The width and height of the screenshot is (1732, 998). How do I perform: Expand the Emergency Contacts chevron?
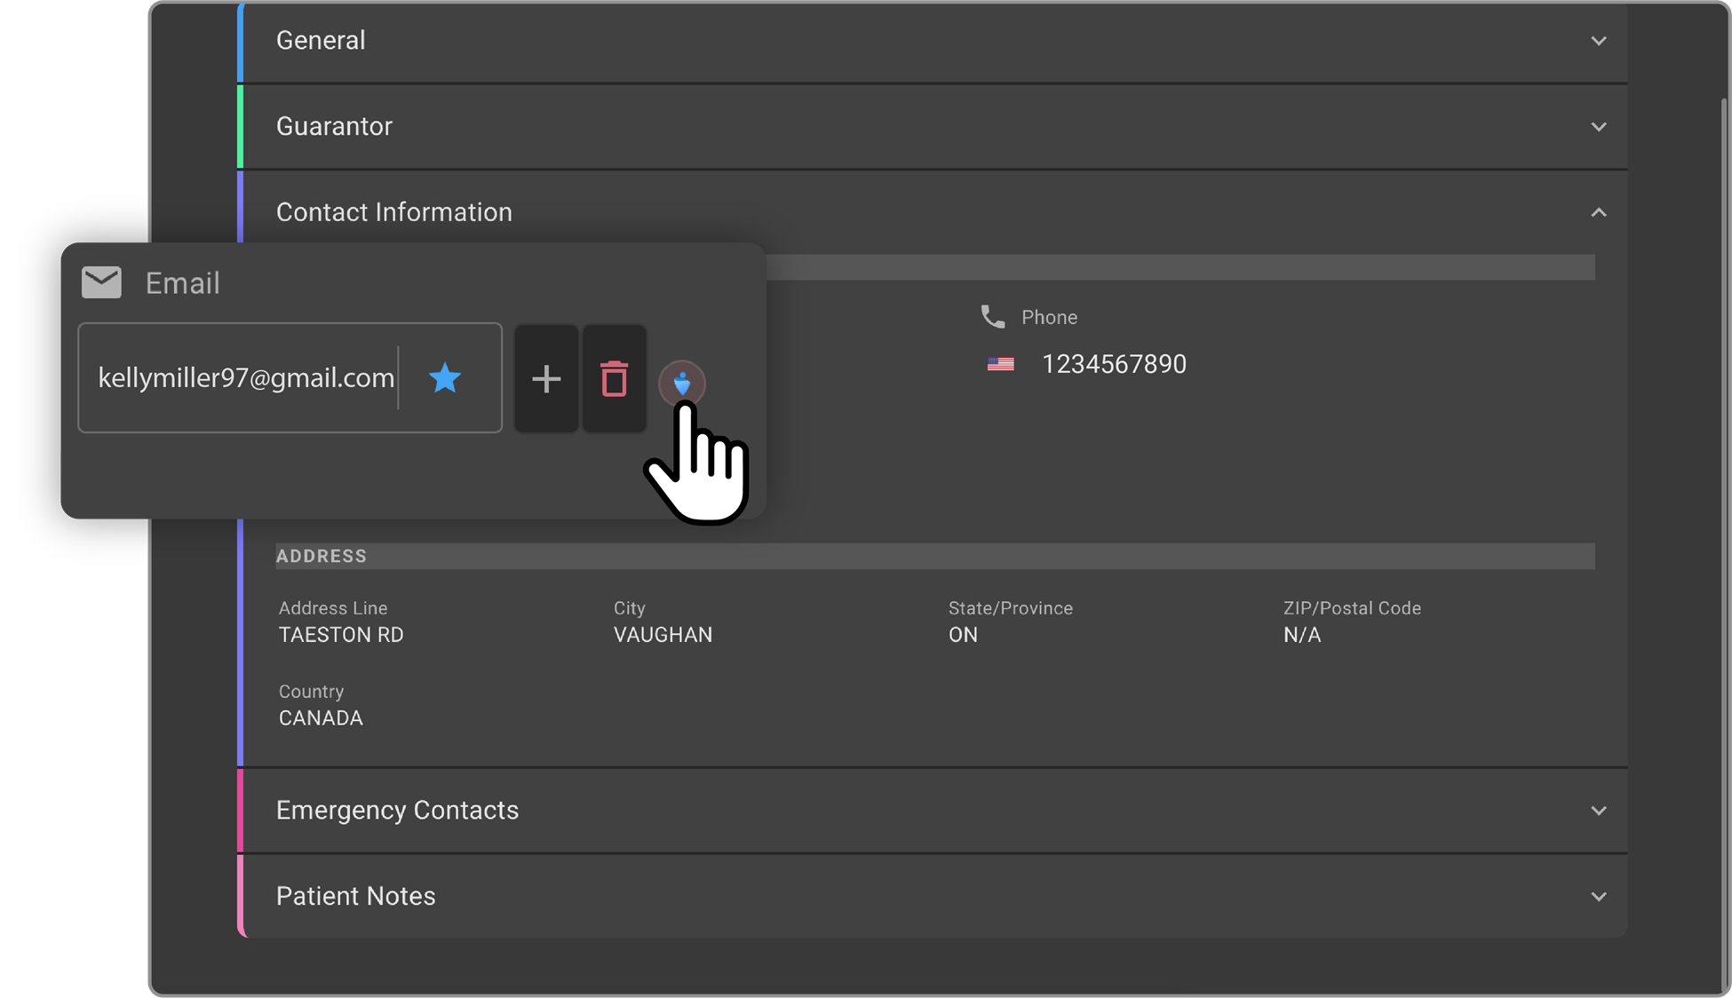click(1598, 811)
